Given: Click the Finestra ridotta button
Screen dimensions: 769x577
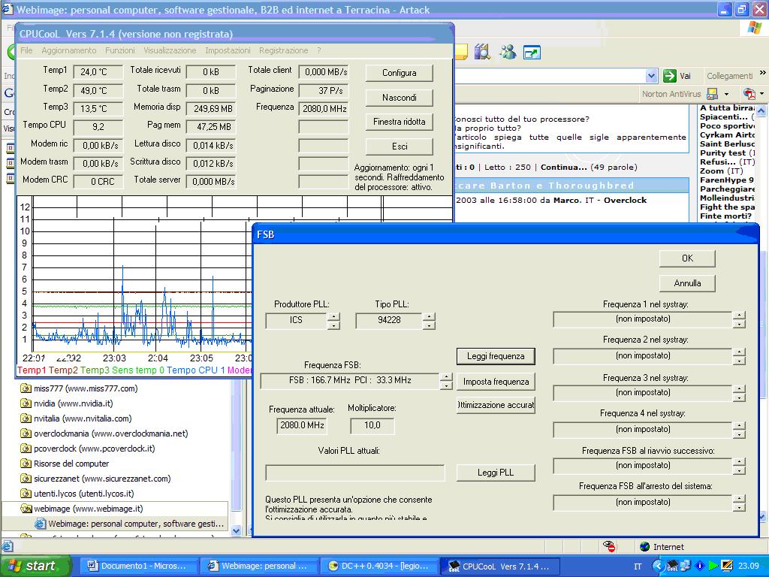Looking at the screenshot, I should pyautogui.click(x=400, y=121).
